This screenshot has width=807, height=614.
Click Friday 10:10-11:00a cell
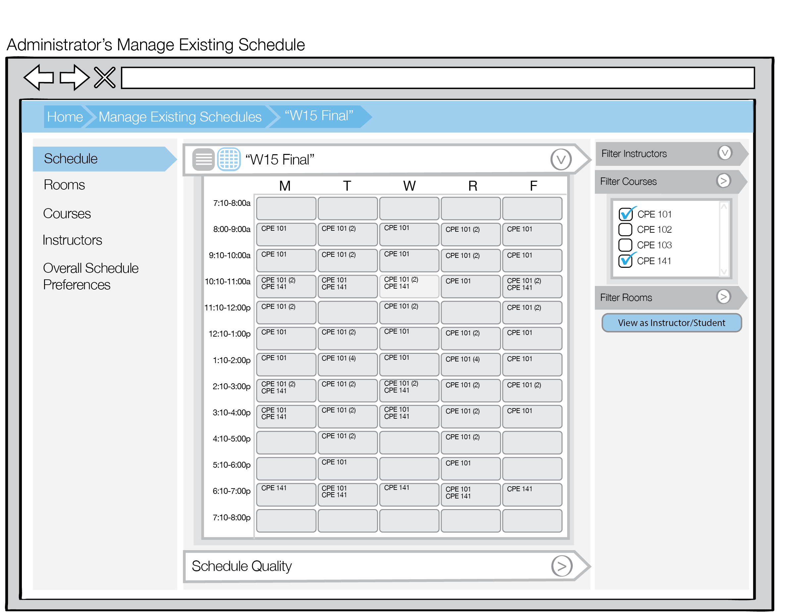pos(532,287)
